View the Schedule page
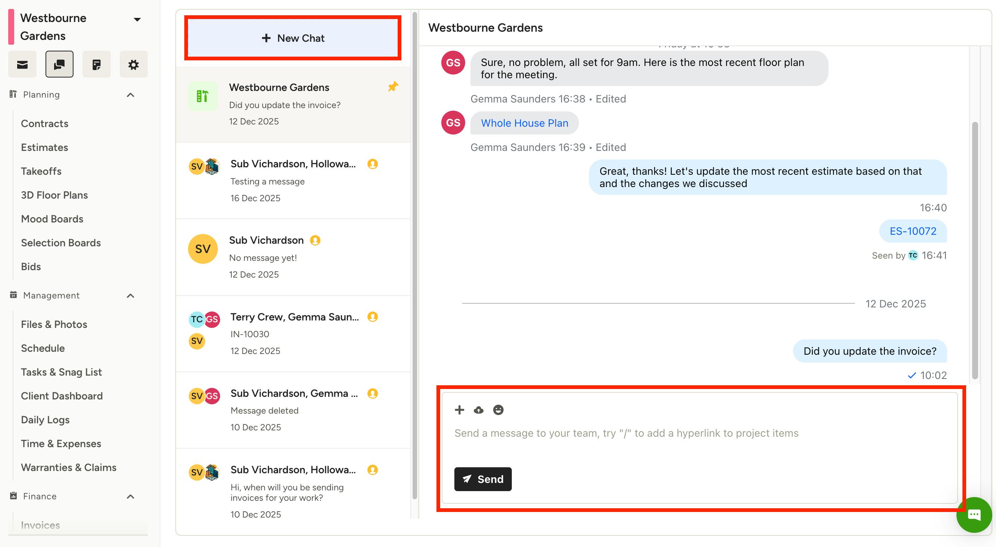The image size is (996, 547). 43,348
